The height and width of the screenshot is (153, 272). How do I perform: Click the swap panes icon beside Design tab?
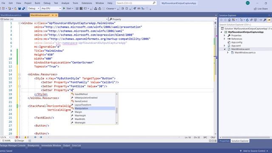click(x=30, y=141)
